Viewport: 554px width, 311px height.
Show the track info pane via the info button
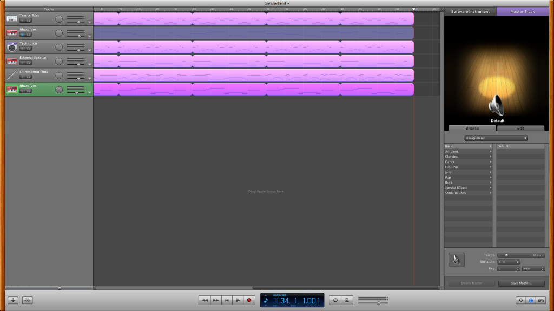pyautogui.click(x=531, y=300)
